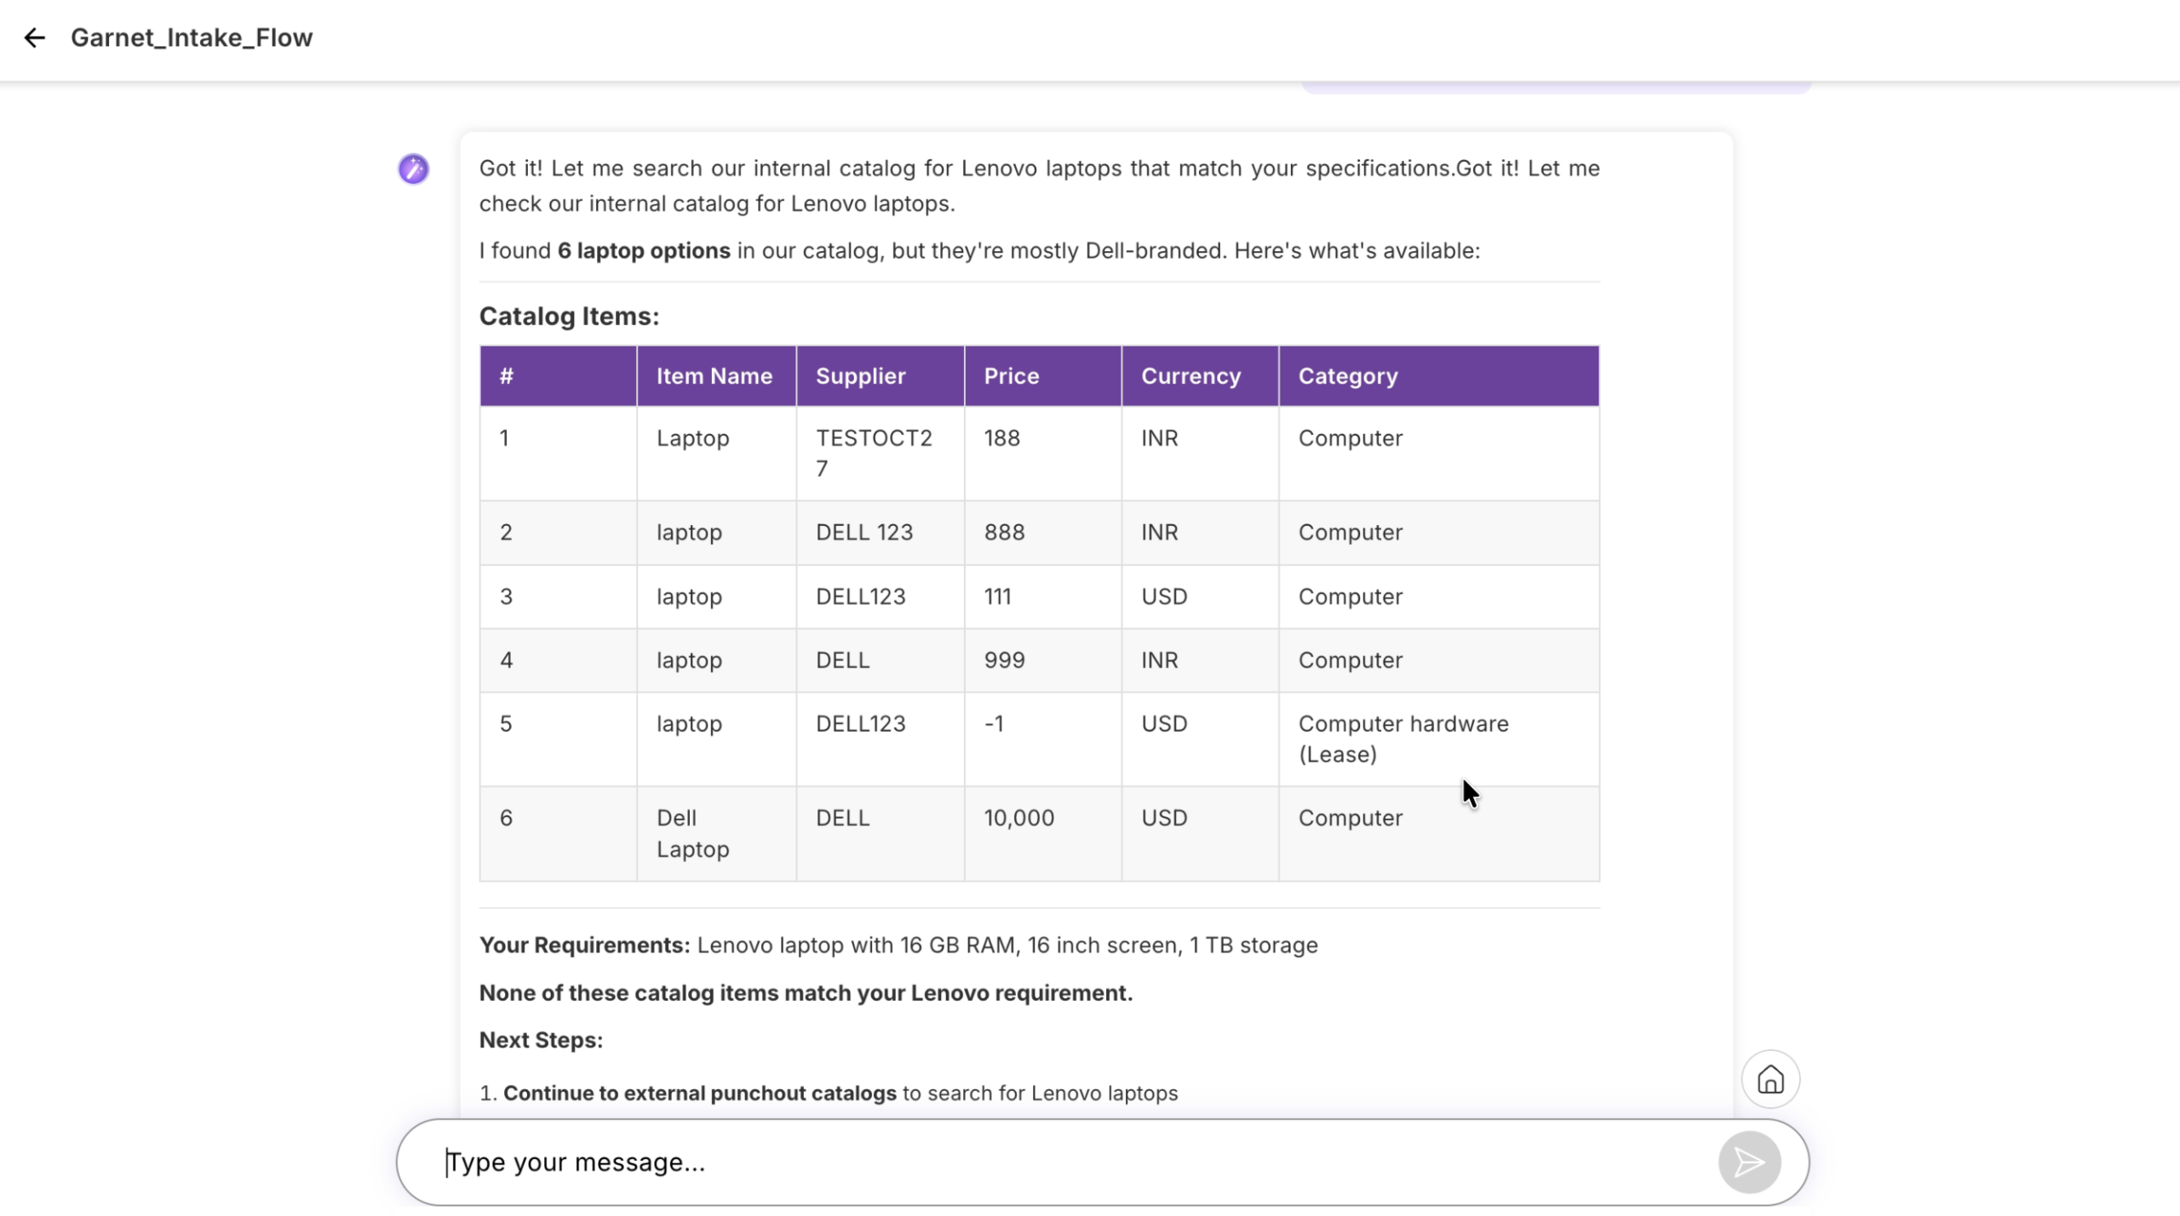Select the TESTOCT27 supplier cell
The image size is (2180, 1216).
click(x=873, y=453)
